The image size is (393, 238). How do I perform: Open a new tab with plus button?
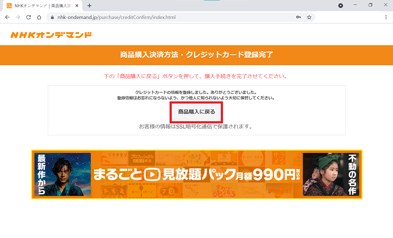(x=90, y=5)
